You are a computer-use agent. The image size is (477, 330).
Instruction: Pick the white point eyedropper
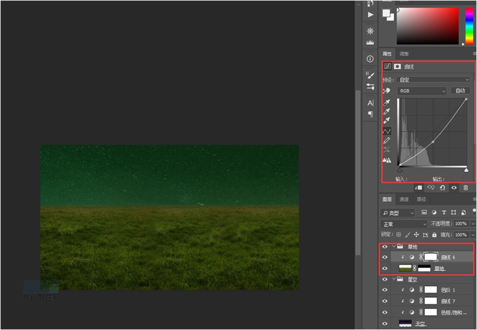pos(387,121)
